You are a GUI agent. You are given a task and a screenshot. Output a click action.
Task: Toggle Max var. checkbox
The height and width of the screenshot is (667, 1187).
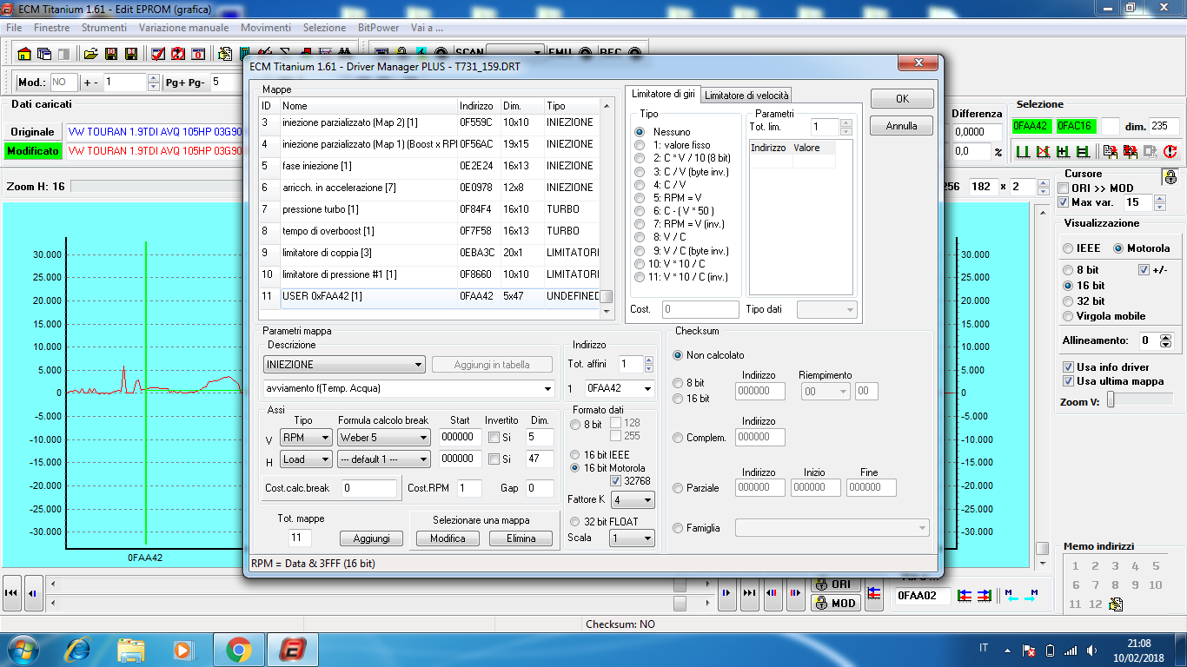1064,202
